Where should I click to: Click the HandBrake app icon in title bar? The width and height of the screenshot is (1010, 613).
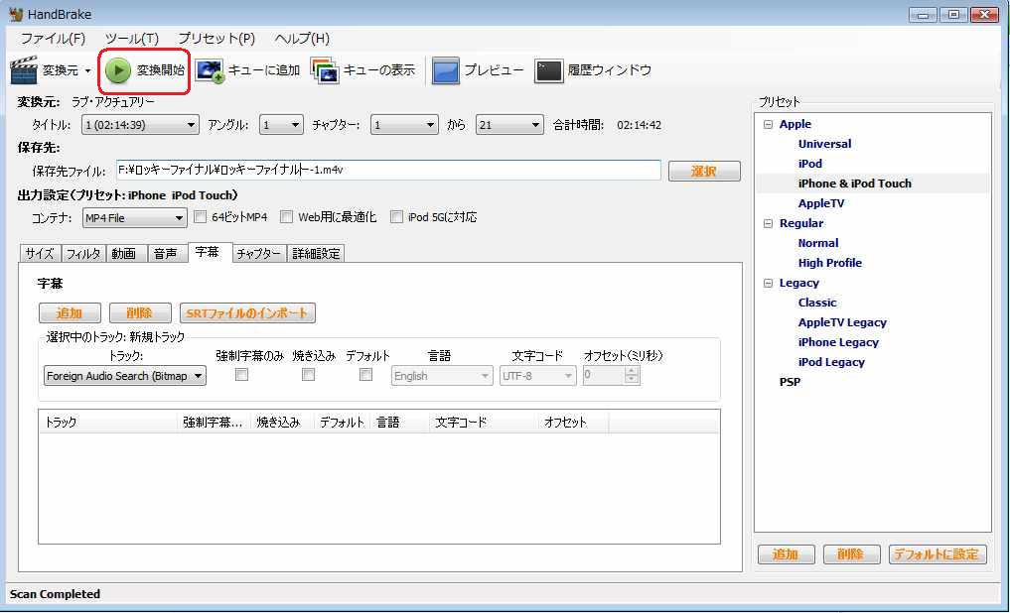pyautogui.click(x=15, y=15)
